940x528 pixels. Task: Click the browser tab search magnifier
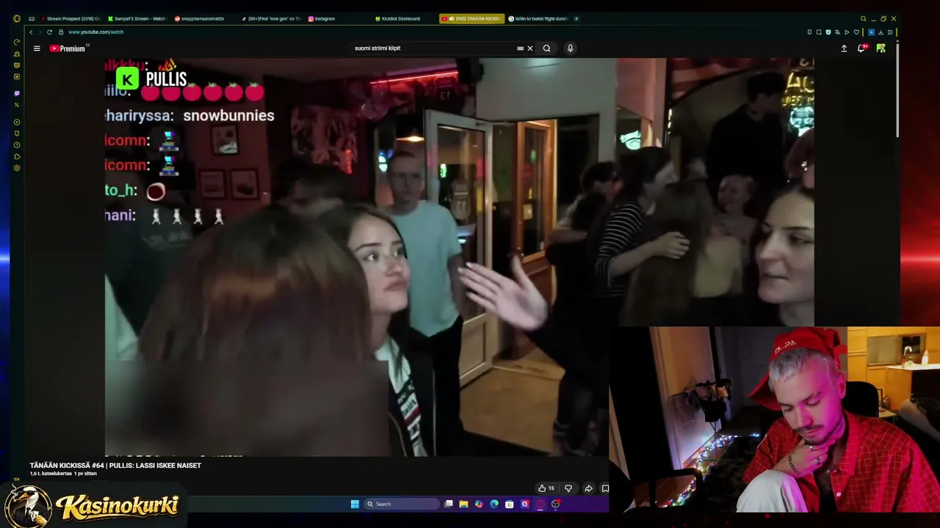point(864,18)
